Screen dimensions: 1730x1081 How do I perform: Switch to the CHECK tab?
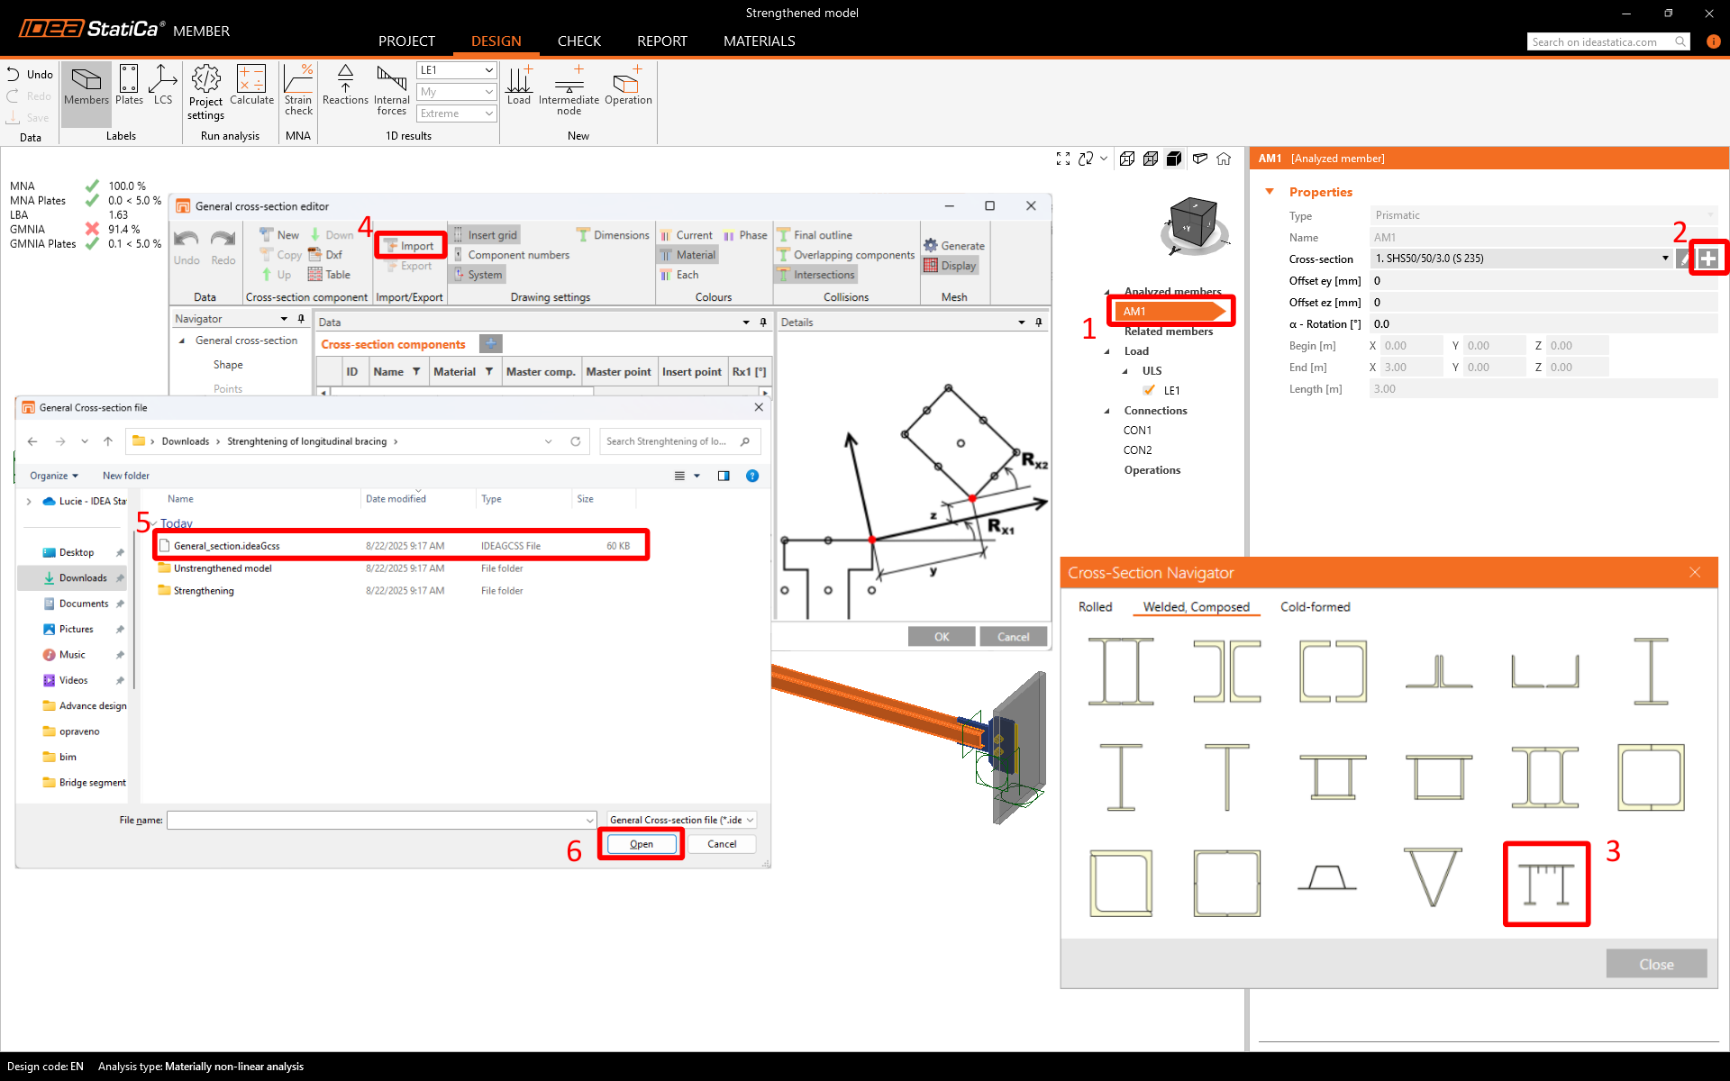tap(578, 41)
